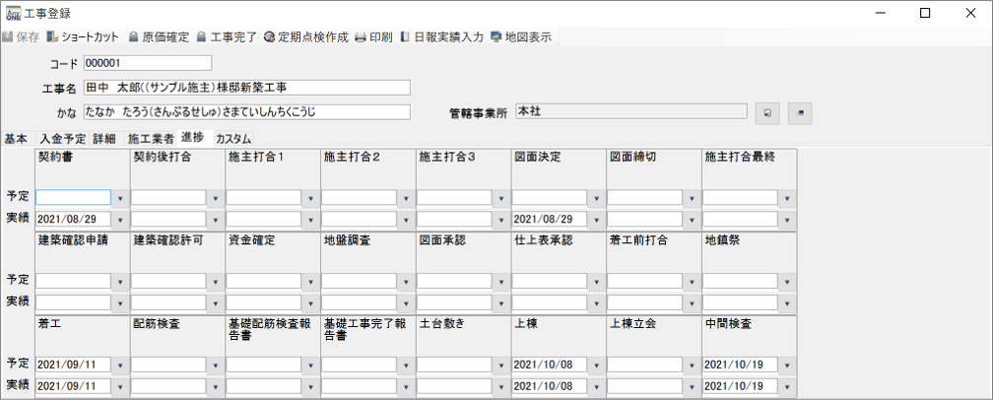Open 資金確定 予定 date dropdown

(x=311, y=282)
